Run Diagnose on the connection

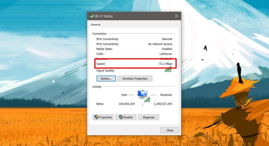click(149, 117)
